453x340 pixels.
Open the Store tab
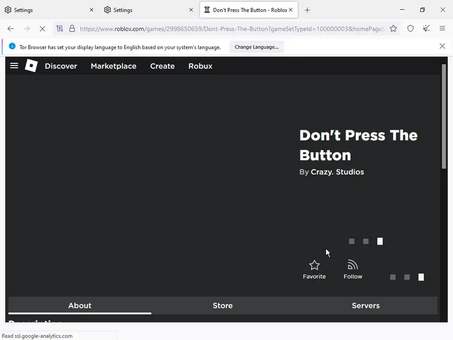pyautogui.click(x=223, y=305)
